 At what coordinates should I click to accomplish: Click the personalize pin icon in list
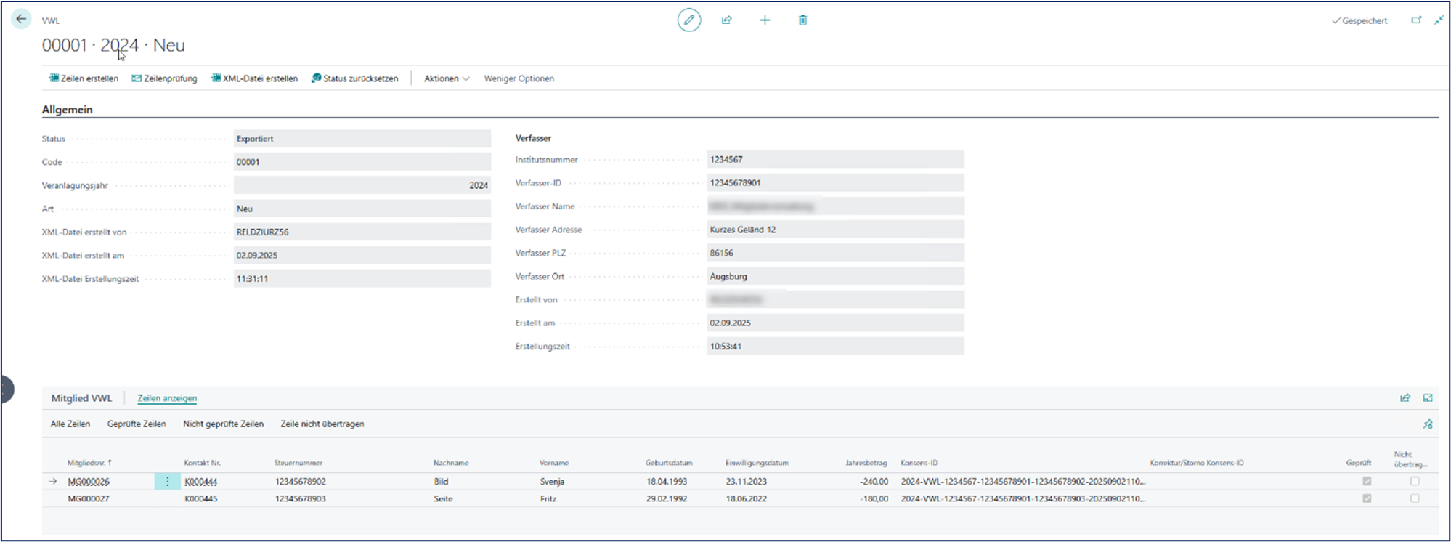(1428, 424)
